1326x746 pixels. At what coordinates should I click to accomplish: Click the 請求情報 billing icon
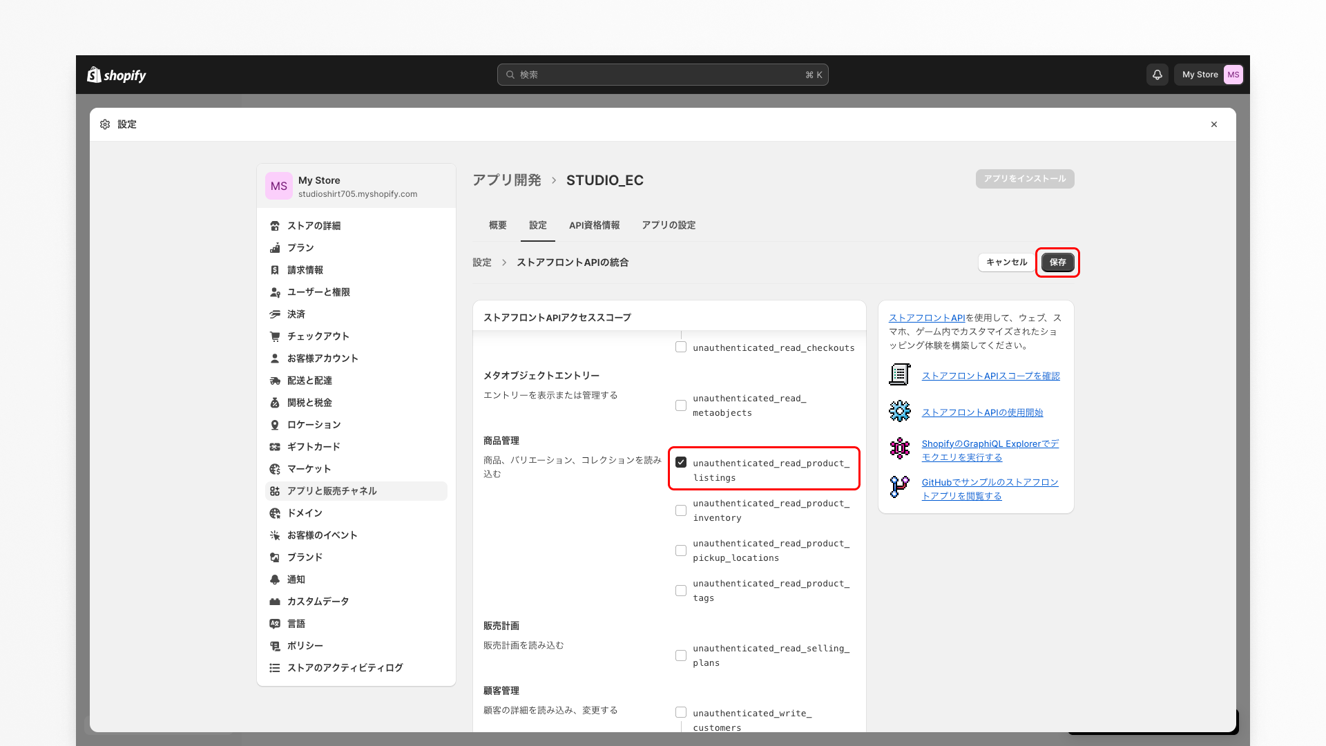click(x=275, y=270)
